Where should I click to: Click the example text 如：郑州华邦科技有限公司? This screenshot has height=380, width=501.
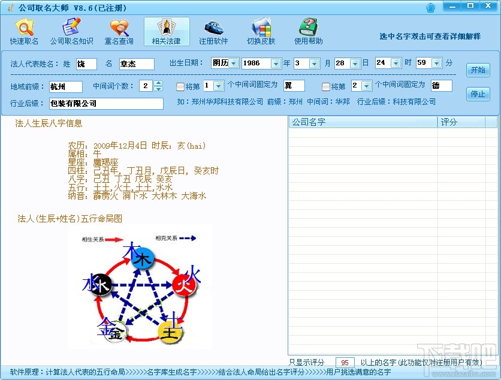[220, 102]
